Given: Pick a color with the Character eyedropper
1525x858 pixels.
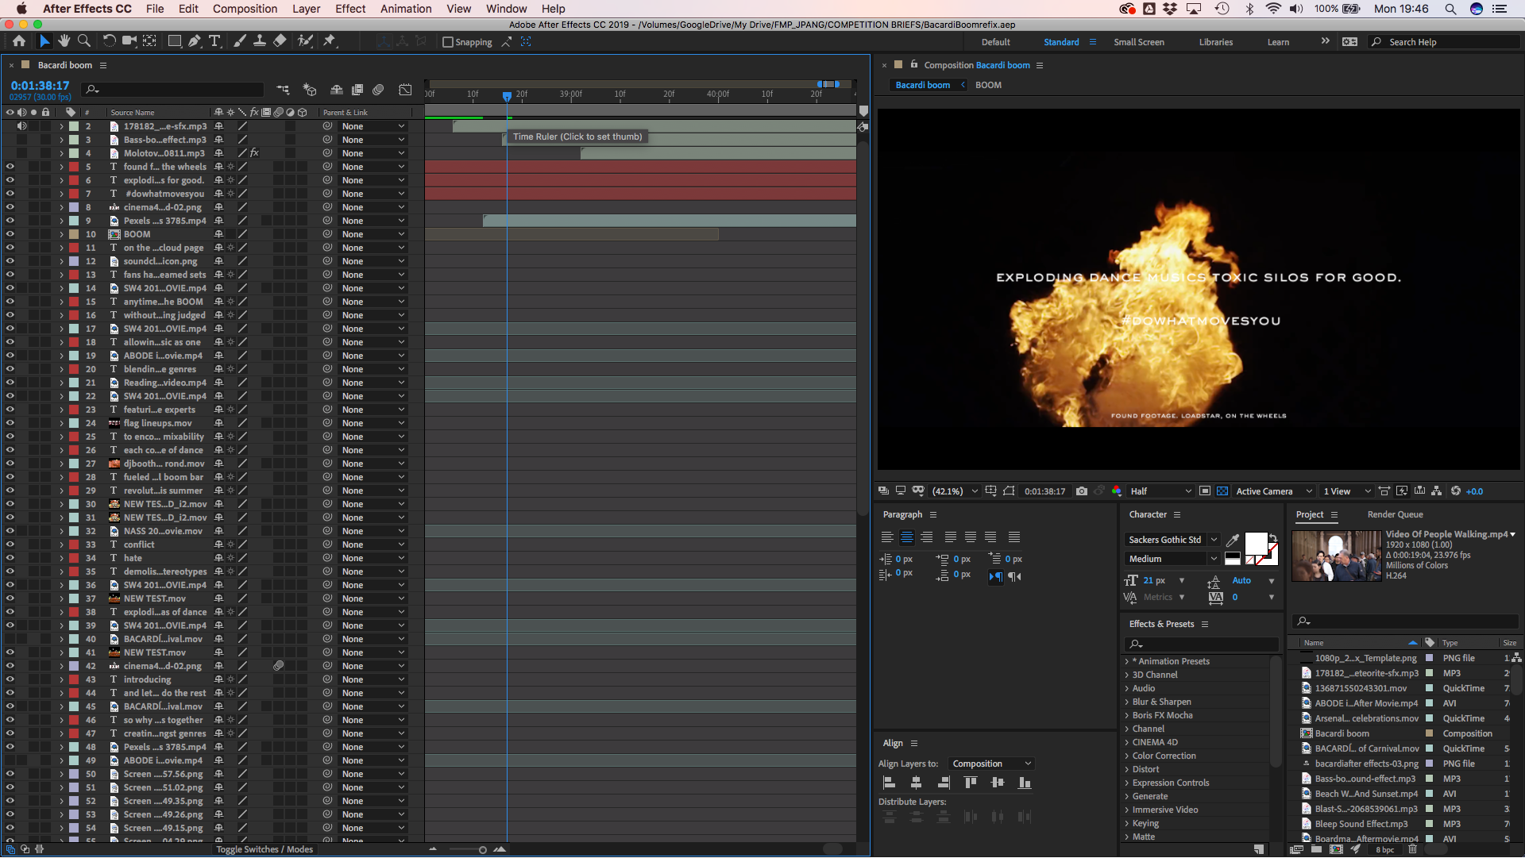Looking at the screenshot, I should pos(1233,540).
